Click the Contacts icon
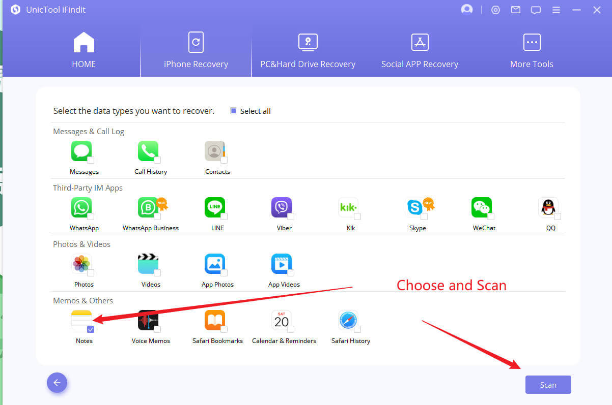The image size is (612, 405). click(215, 151)
